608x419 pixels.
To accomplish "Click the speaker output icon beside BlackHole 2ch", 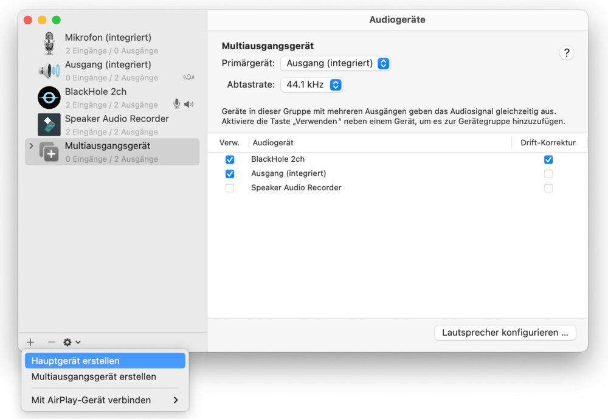I will [x=189, y=104].
